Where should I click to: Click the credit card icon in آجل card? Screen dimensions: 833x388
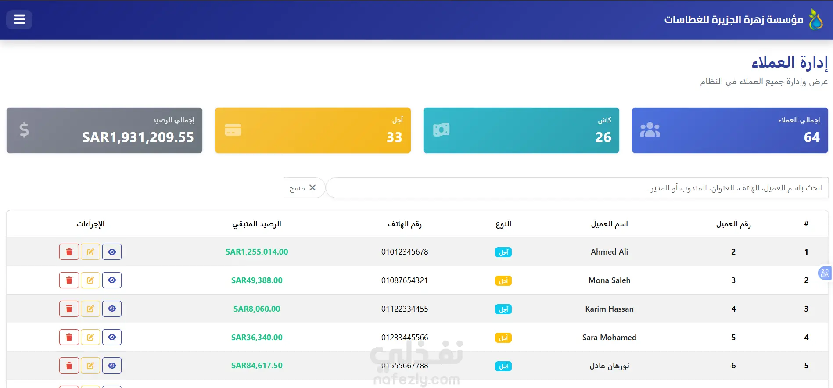tap(233, 130)
